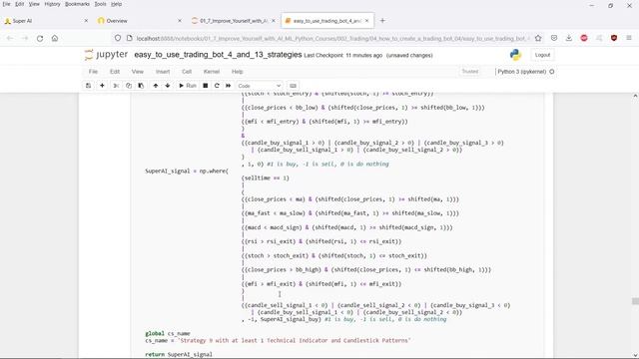Click the Last Checkpoint text
The image size is (639, 359).
[x=343, y=56]
